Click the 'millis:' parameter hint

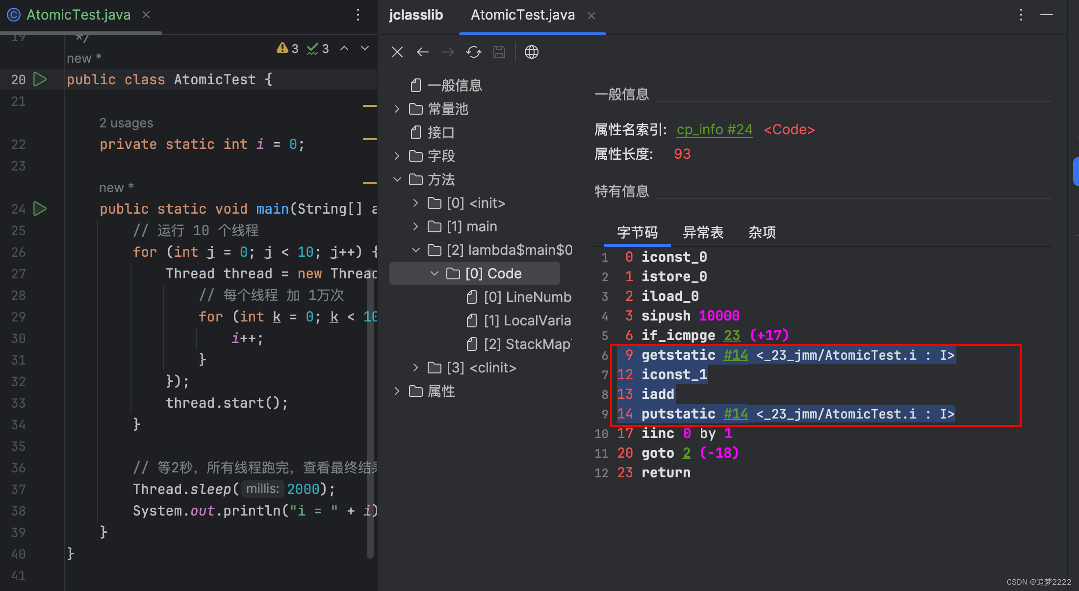point(262,489)
